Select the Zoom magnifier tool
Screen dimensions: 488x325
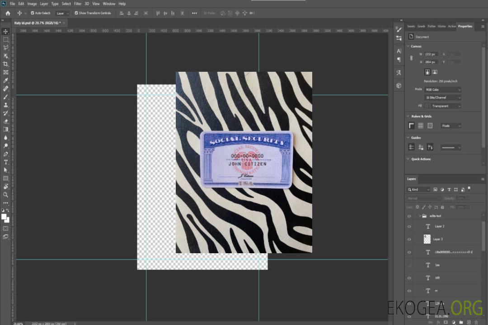(5, 195)
